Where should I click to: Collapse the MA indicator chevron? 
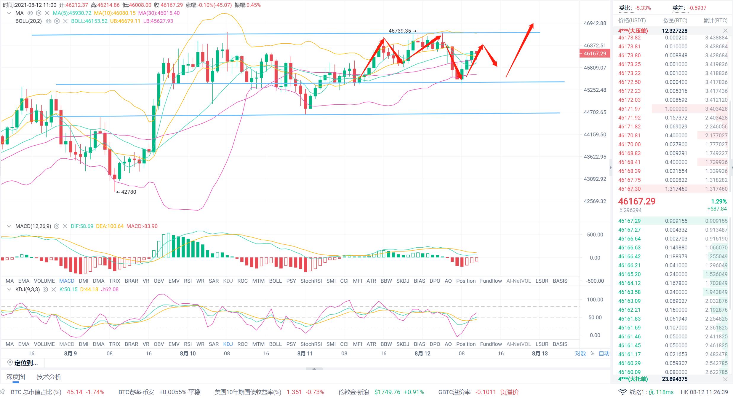(x=9, y=13)
